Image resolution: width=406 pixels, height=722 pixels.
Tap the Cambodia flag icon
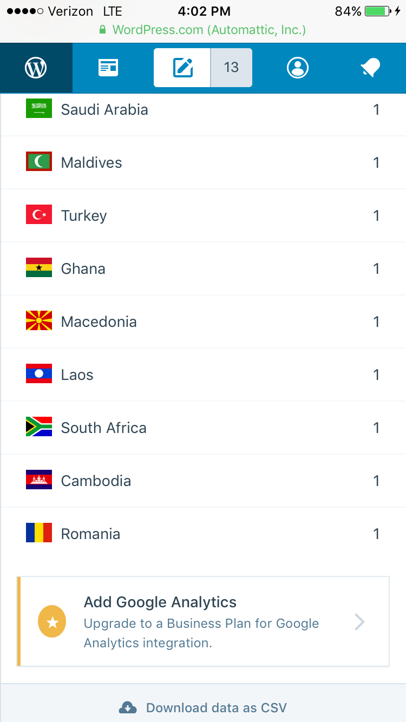tap(39, 480)
